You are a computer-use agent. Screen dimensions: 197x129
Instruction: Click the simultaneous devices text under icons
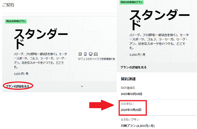96,59
